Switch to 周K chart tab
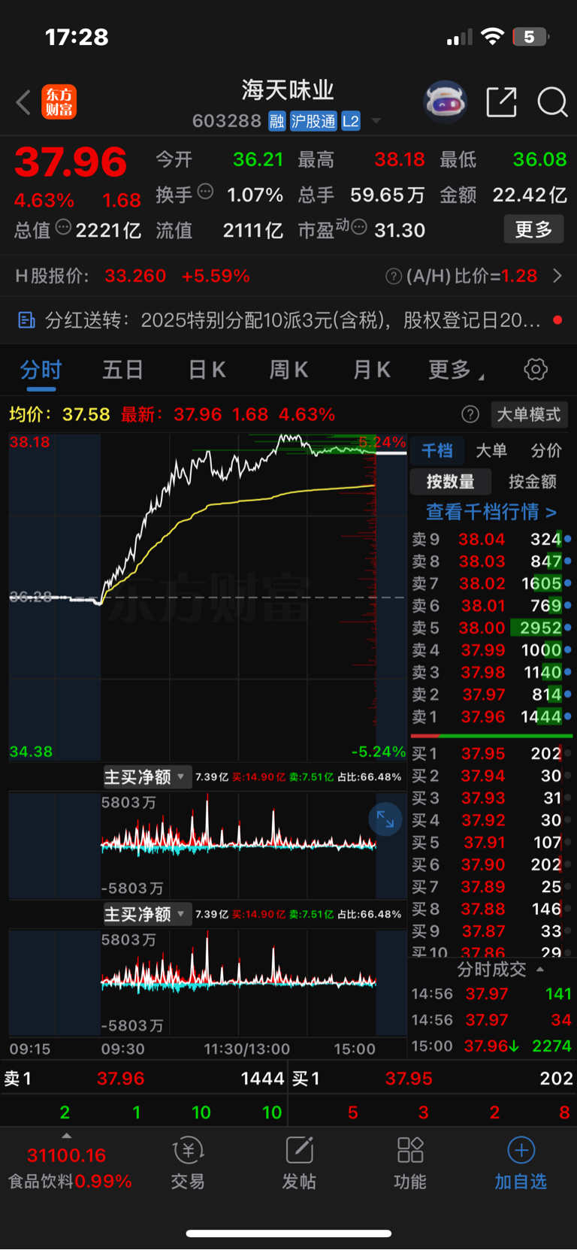 pos(288,370)
